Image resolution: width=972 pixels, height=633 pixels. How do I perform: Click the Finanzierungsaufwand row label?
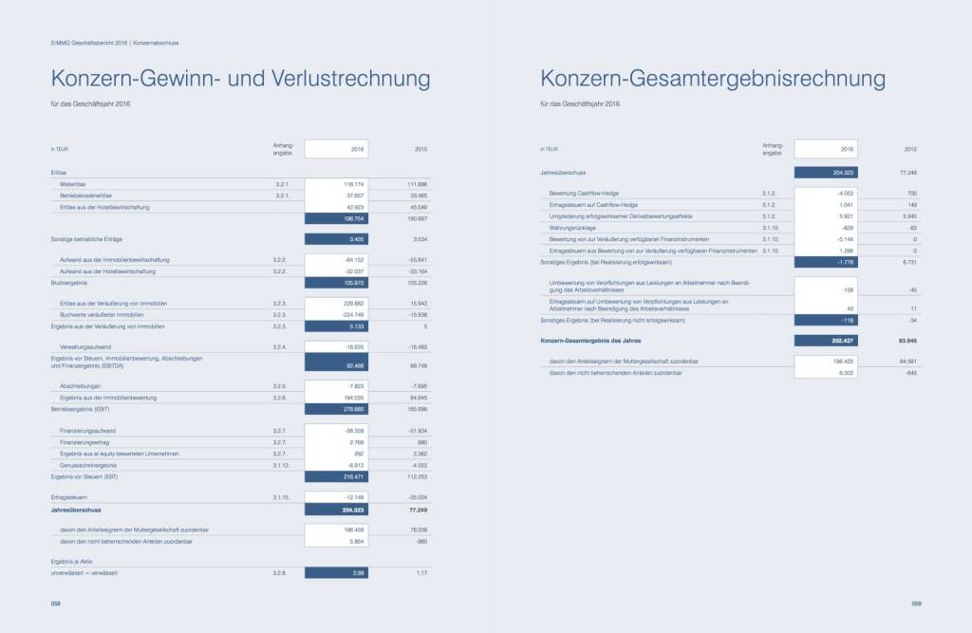coord(87,431)
